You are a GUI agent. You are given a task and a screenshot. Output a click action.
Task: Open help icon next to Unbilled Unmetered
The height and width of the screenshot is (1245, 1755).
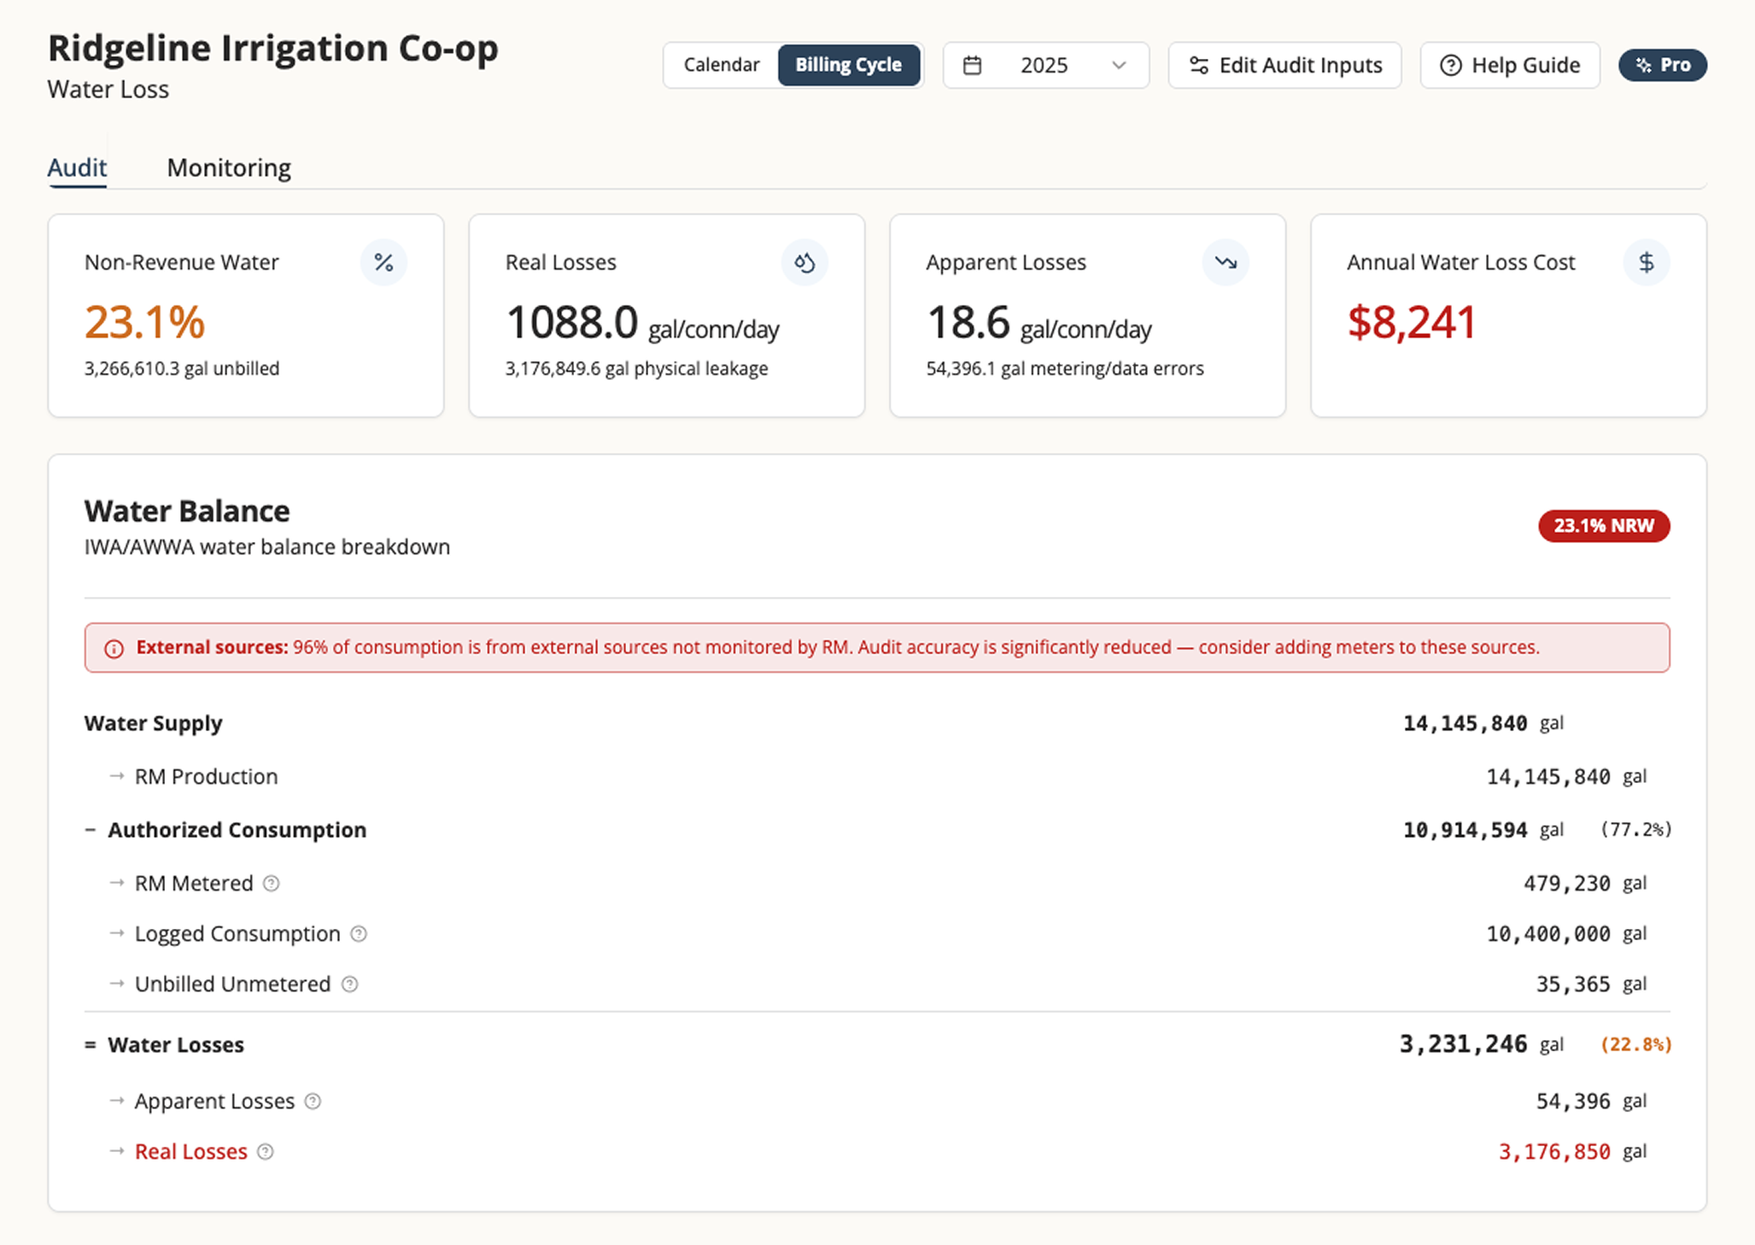[349, 984]
